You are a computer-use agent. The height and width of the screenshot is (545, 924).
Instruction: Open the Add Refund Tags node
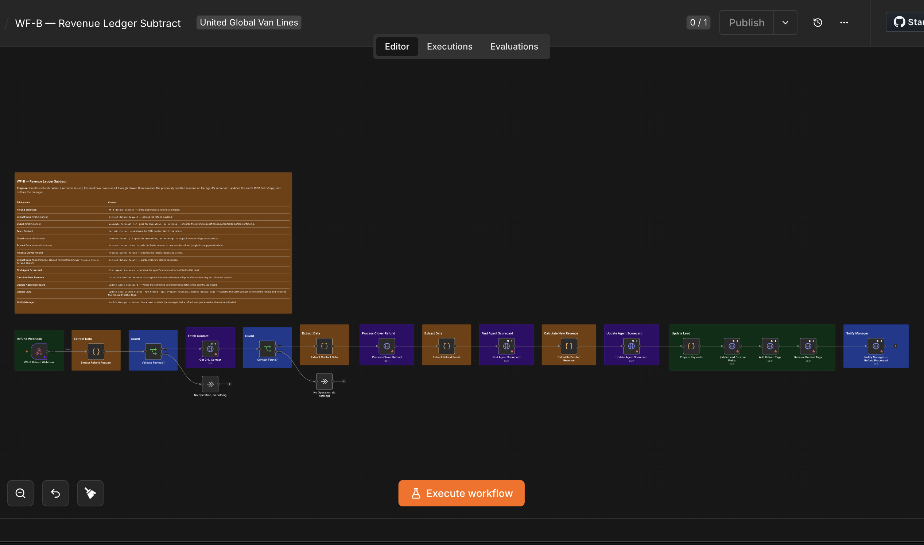tap(770, 346)
